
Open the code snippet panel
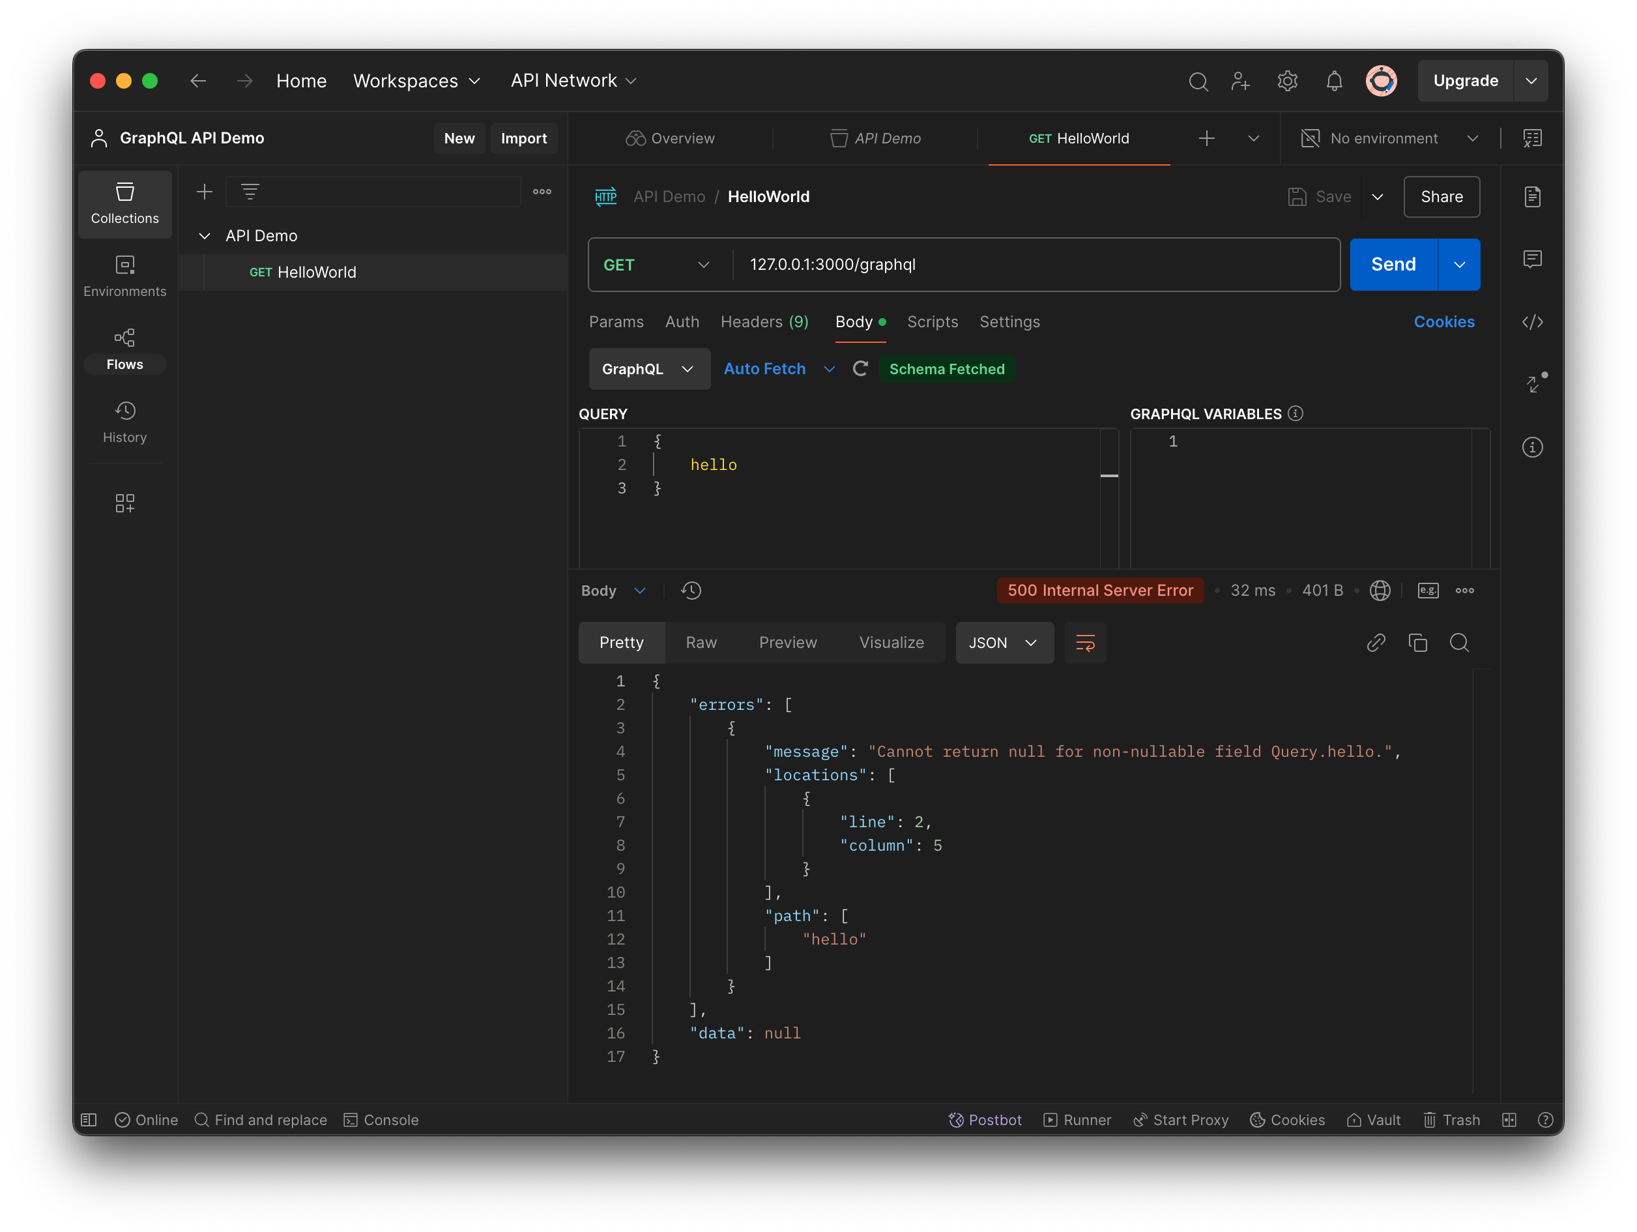[1532, 322]
